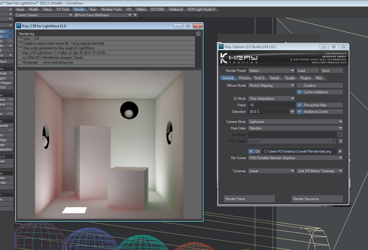
Task: Open the OCTANE menu tab
Action: (157, 10)
